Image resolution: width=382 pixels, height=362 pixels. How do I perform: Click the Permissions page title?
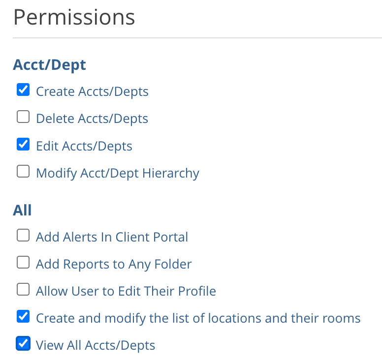pos(74,18)
